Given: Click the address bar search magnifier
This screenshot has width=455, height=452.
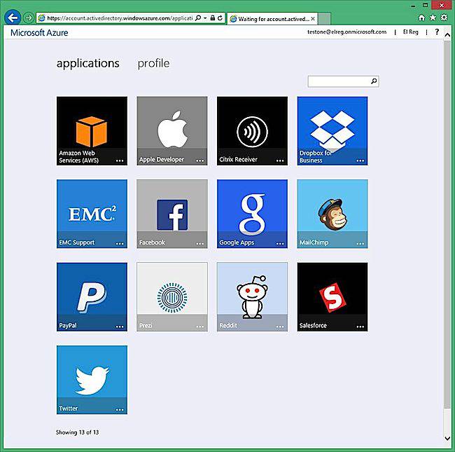Looking at the screenshot, I should pyautogui.click(x=198, y=18).
